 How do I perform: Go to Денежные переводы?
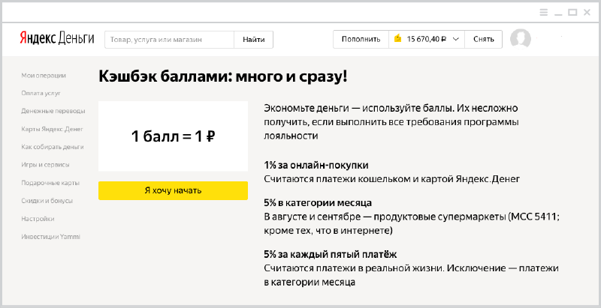[53, 111]
